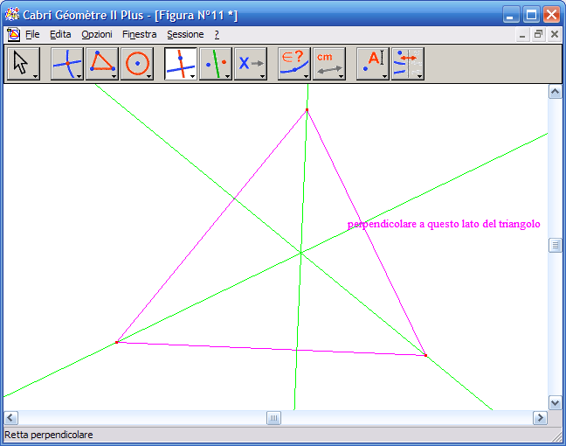The height and width of the screenshot is (446, 566).
Task: Click horizontal scrollbar right arrow
Action: point(540,418)
